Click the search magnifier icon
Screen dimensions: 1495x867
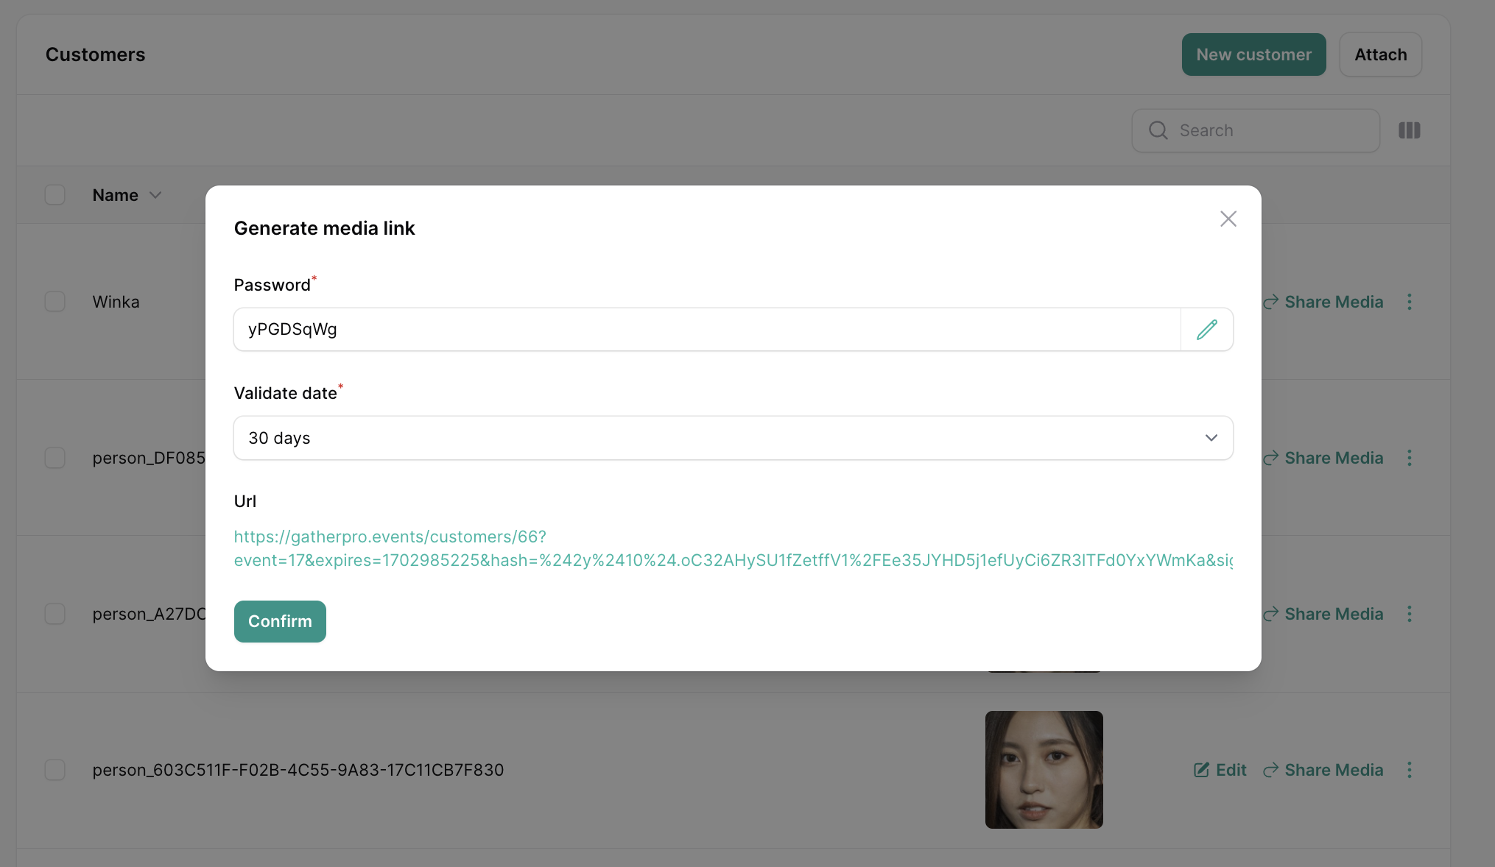coord(1158,130)
